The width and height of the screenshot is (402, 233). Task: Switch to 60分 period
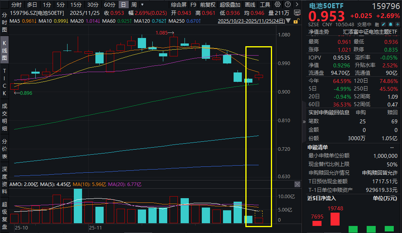pyautogui.click(x=110, y=5)
